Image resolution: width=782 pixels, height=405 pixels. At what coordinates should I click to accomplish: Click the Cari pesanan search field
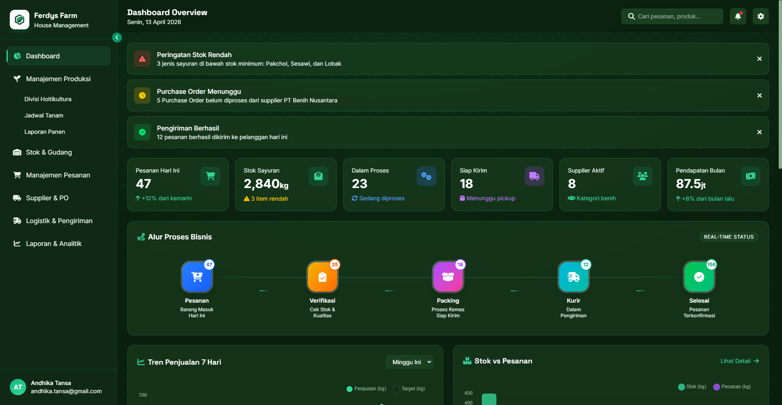click(x=672, y=16)
